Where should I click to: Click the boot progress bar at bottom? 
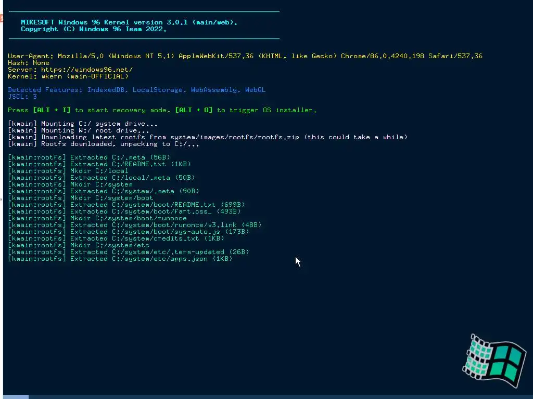(x=268, y=397)
